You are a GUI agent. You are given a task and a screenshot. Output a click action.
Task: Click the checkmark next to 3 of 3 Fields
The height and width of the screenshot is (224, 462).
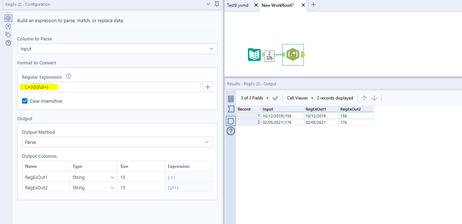click(x=275, y=98)
